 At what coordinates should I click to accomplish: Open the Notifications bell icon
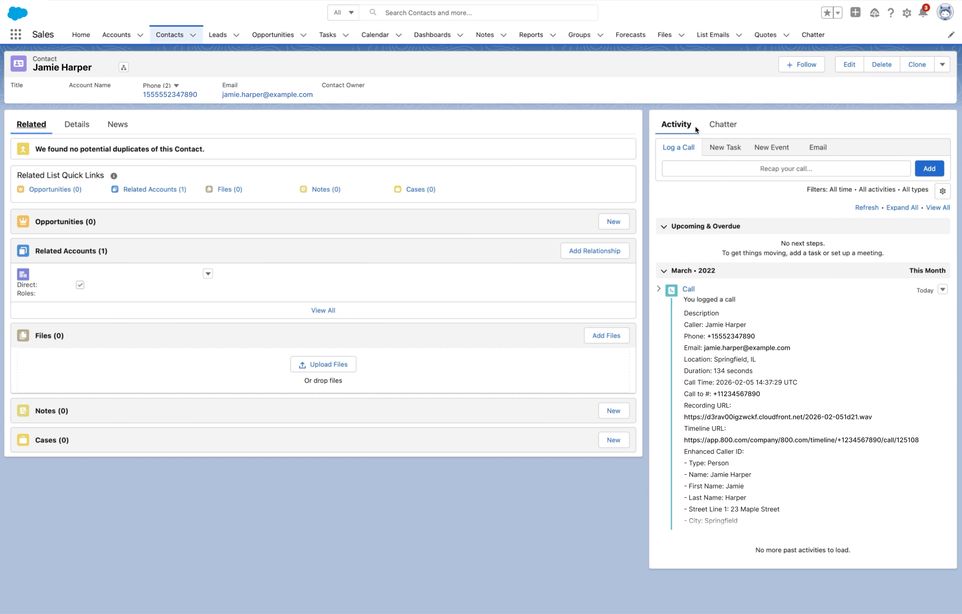click(x=923, y=13)
